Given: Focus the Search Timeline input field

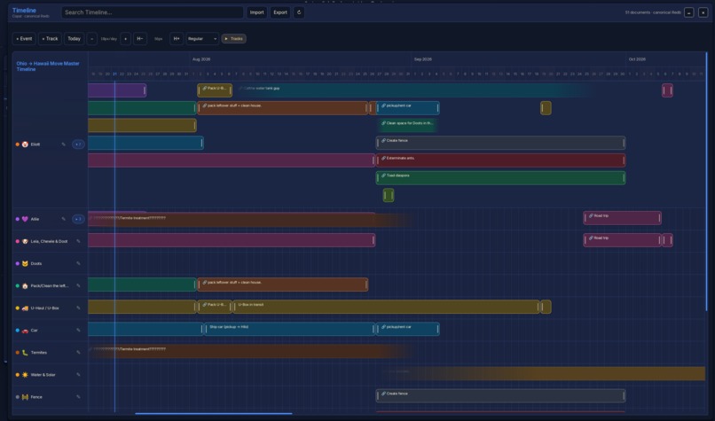Looking at the screenshot, I should 153,12.
